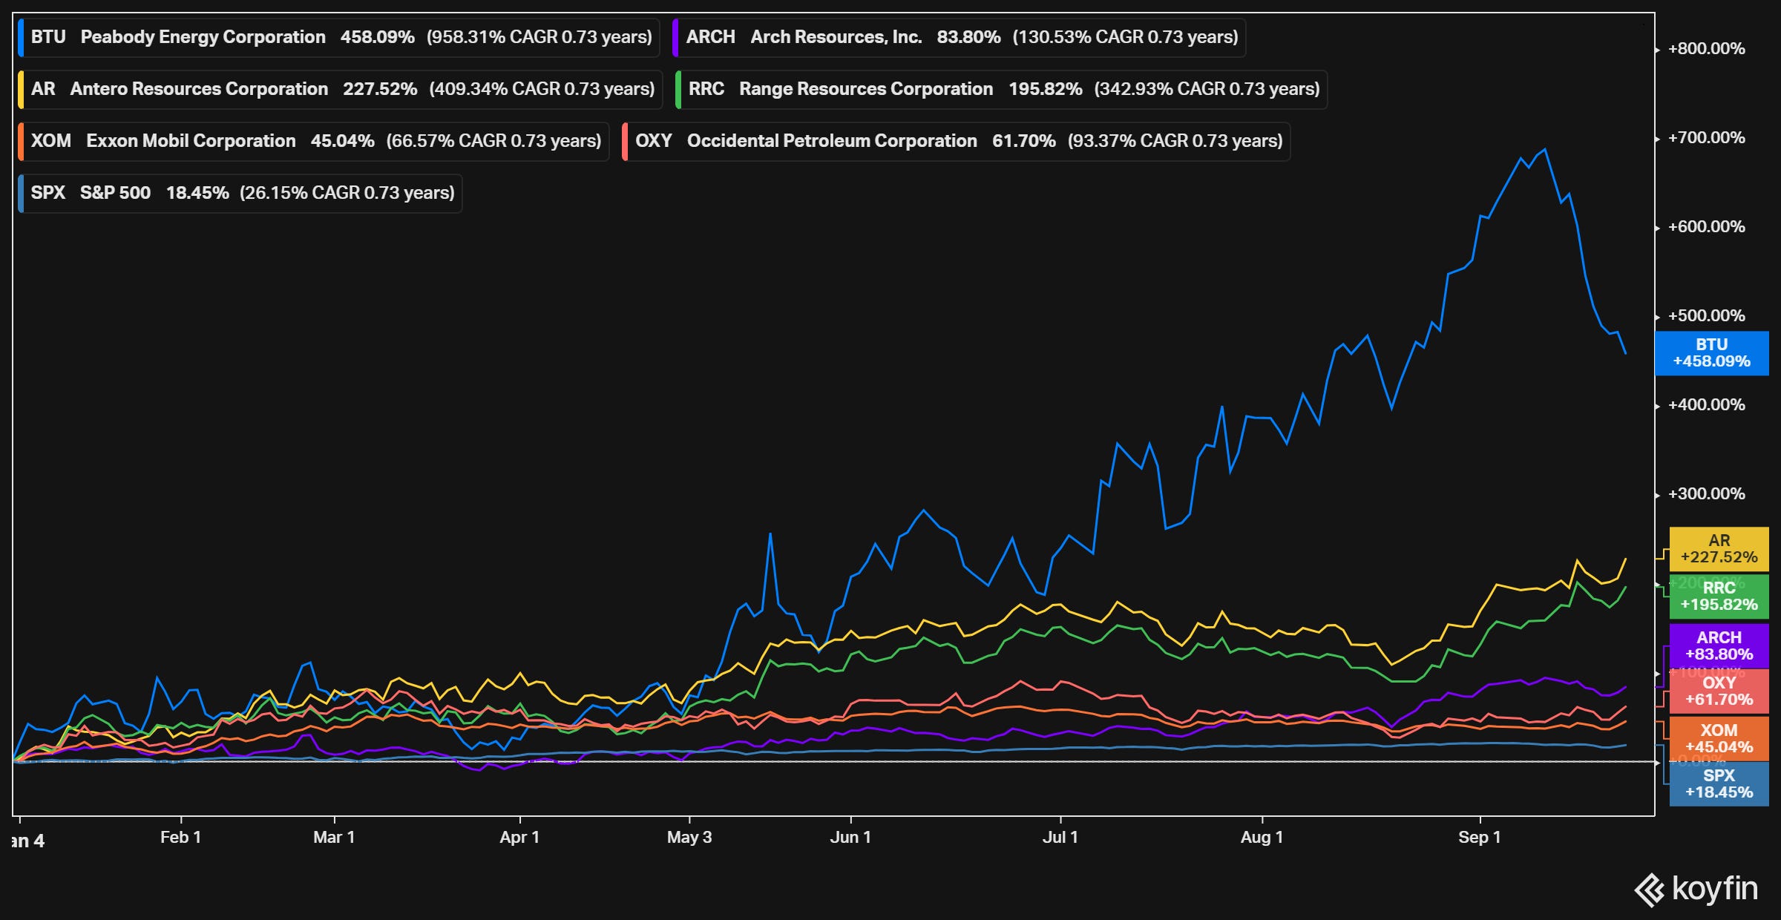Click the +700.00% axis label
Image resolution: width=1781 pixels, height=920 pixels.
pos(1706,138)
